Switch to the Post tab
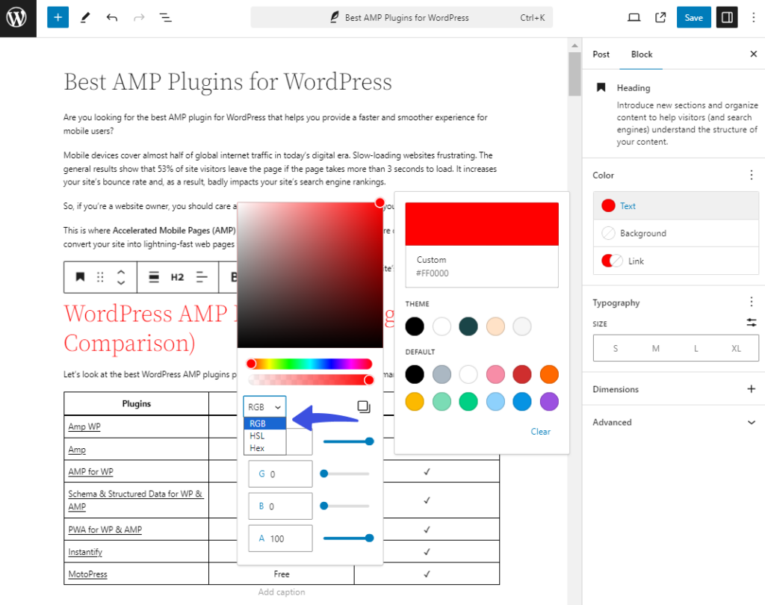The width and height of the screenshot is (765, 605). [x=601, y=55]
